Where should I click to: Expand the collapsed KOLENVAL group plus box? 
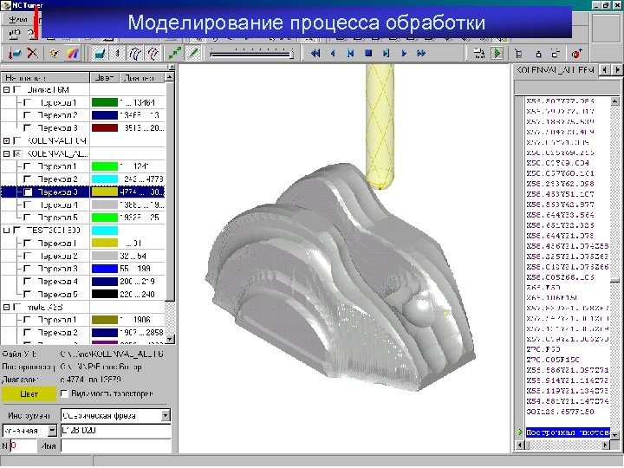pyautogui.click(x=6, y=141)
